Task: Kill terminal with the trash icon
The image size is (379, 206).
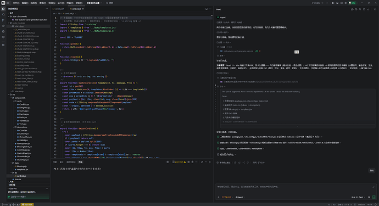Action: tap(193, 162)
